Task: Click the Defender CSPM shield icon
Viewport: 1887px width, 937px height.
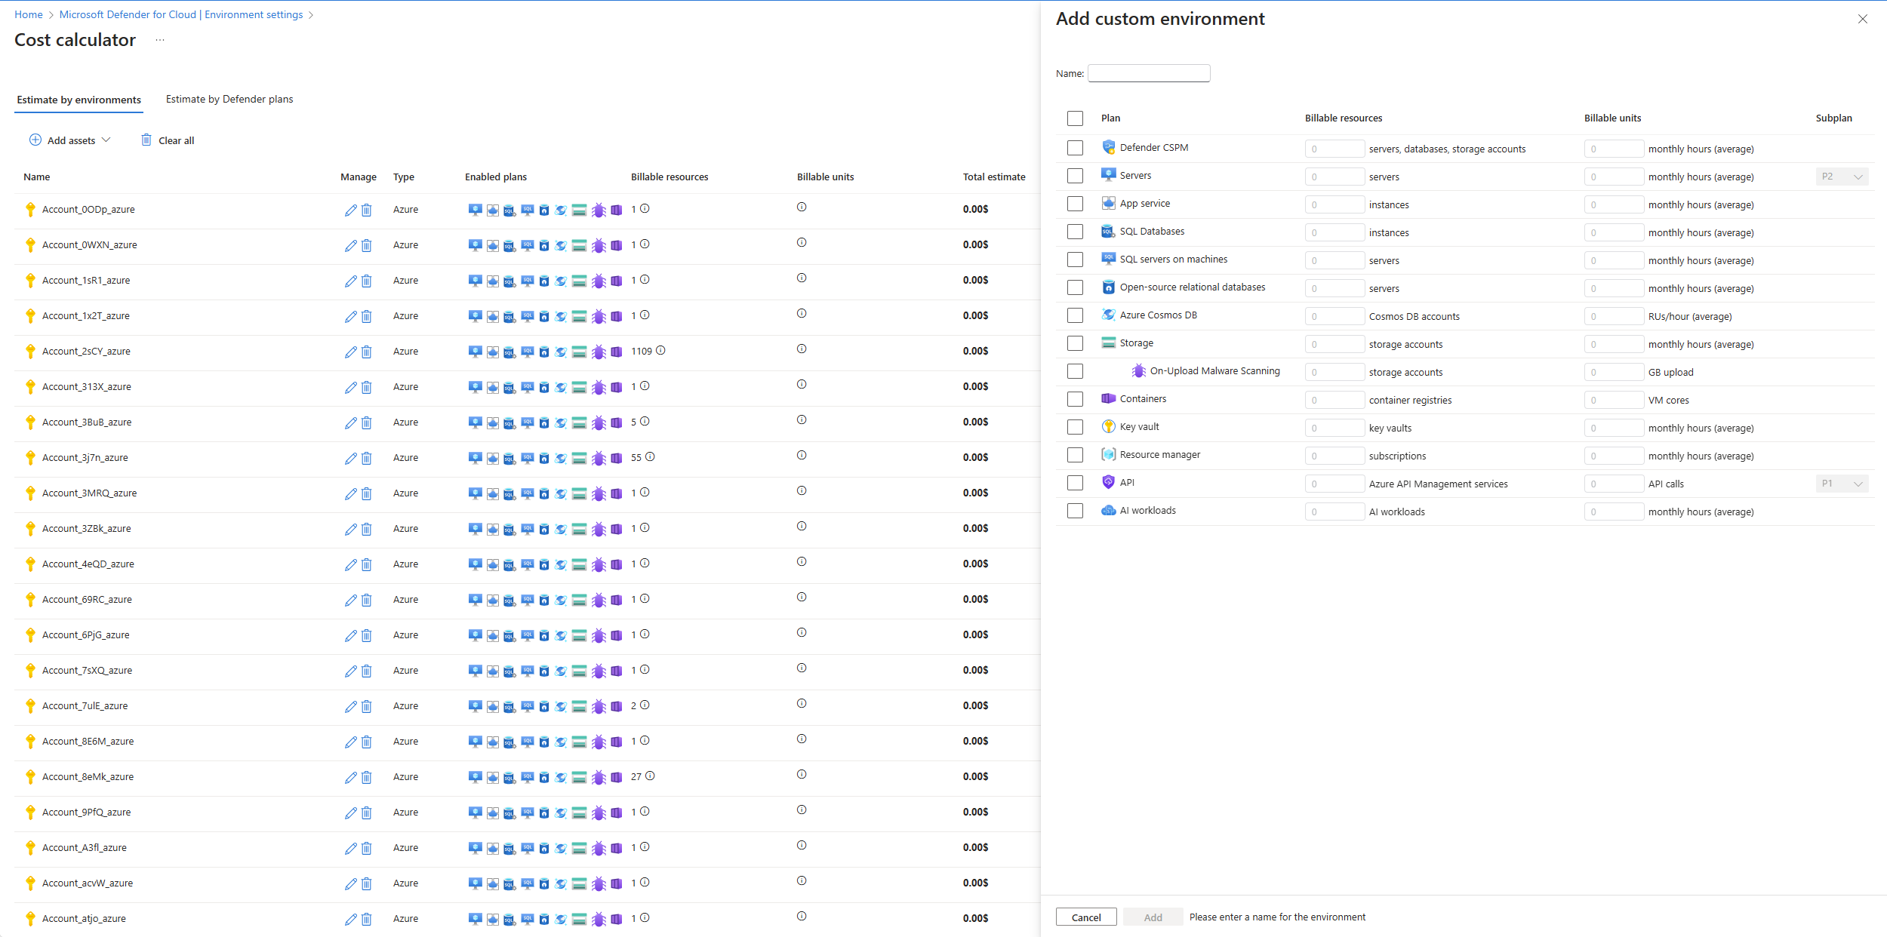Action: tap(1108, 148)
